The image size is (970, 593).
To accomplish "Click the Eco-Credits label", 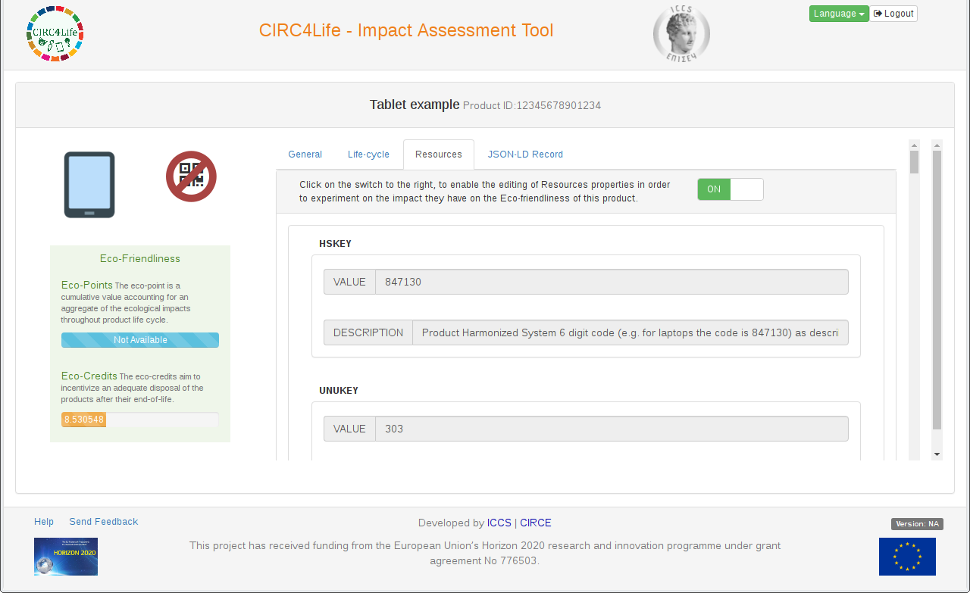I will (89, 376).
